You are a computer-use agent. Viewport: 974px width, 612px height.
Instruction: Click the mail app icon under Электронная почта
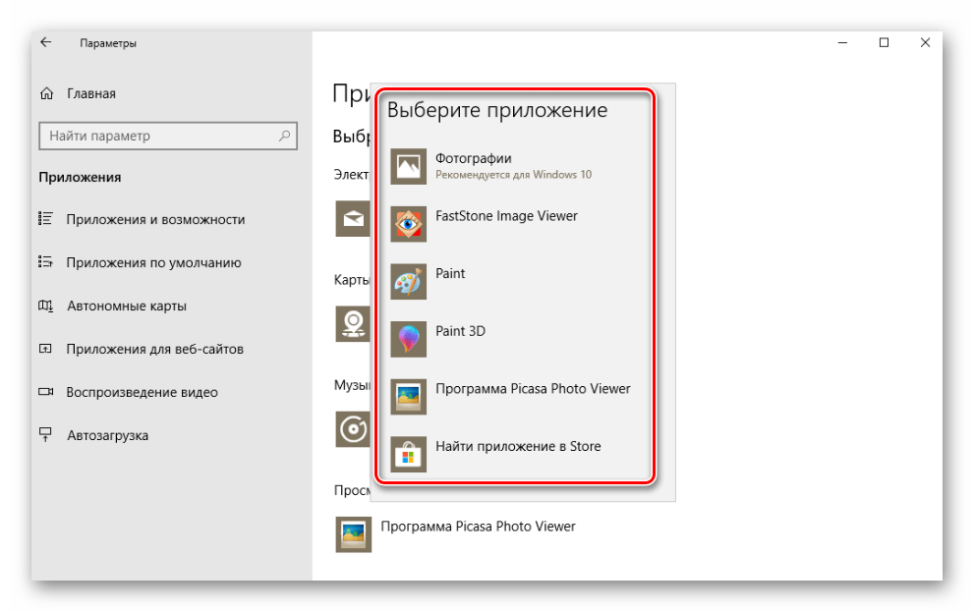pos(353,218)
